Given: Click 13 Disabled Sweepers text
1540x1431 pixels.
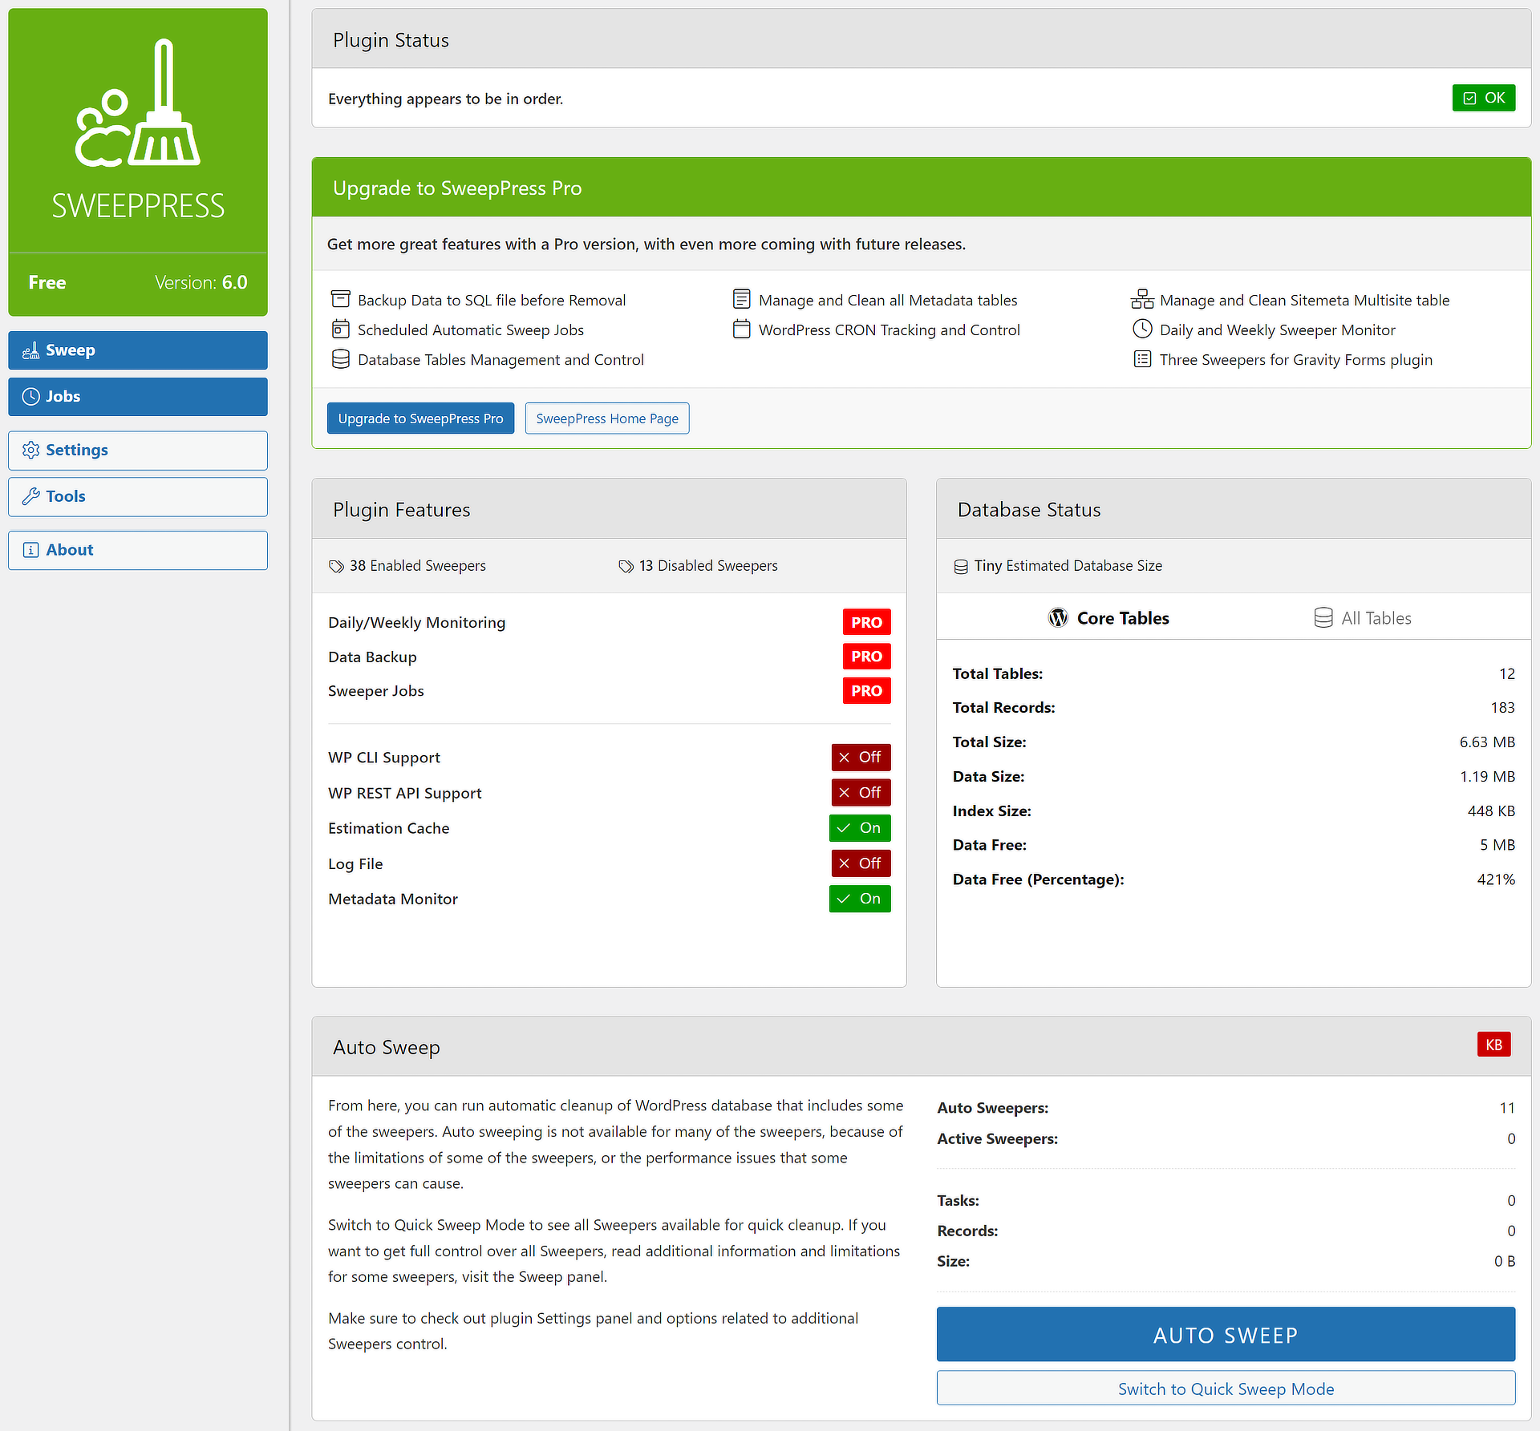Looking at the screenshot, I should coord(708,566).
